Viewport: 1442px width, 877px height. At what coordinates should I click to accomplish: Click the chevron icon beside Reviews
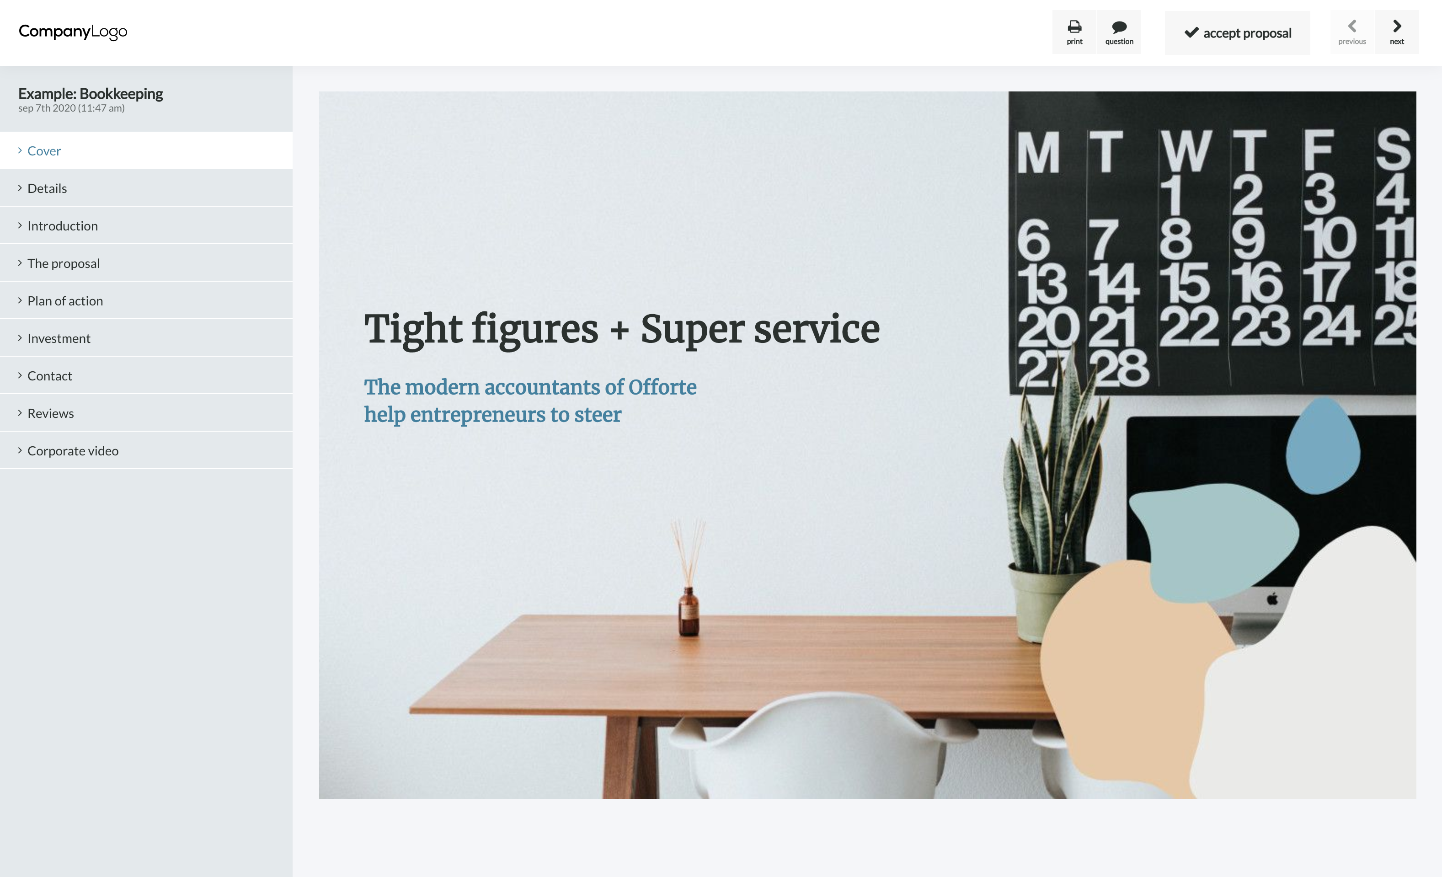tap(20, 413)
